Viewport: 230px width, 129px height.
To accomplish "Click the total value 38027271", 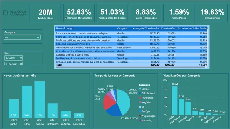I will coord(170,64).
